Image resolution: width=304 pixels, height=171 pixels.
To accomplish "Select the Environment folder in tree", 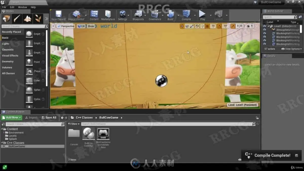I will tap(16, 132).
